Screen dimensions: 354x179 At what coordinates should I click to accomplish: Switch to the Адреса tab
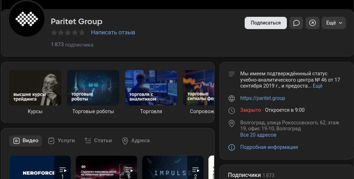136,141
